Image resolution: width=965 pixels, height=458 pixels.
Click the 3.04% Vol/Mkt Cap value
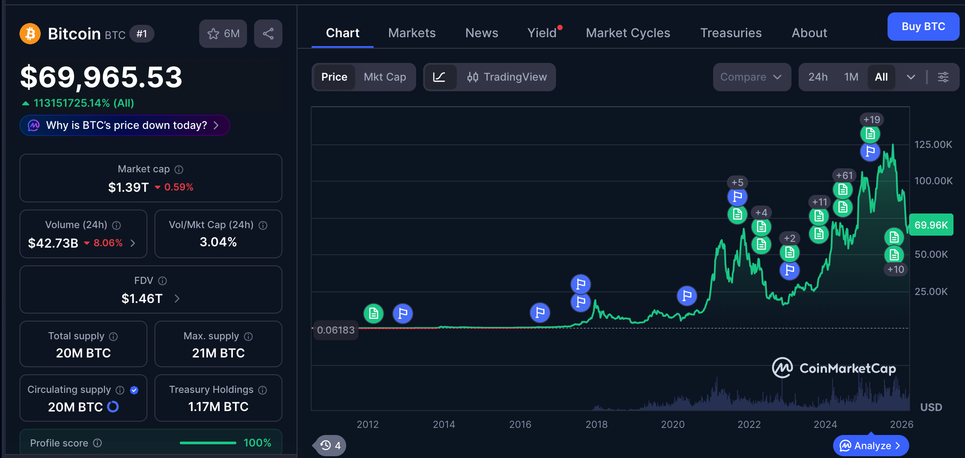click(x=218, y=242)
